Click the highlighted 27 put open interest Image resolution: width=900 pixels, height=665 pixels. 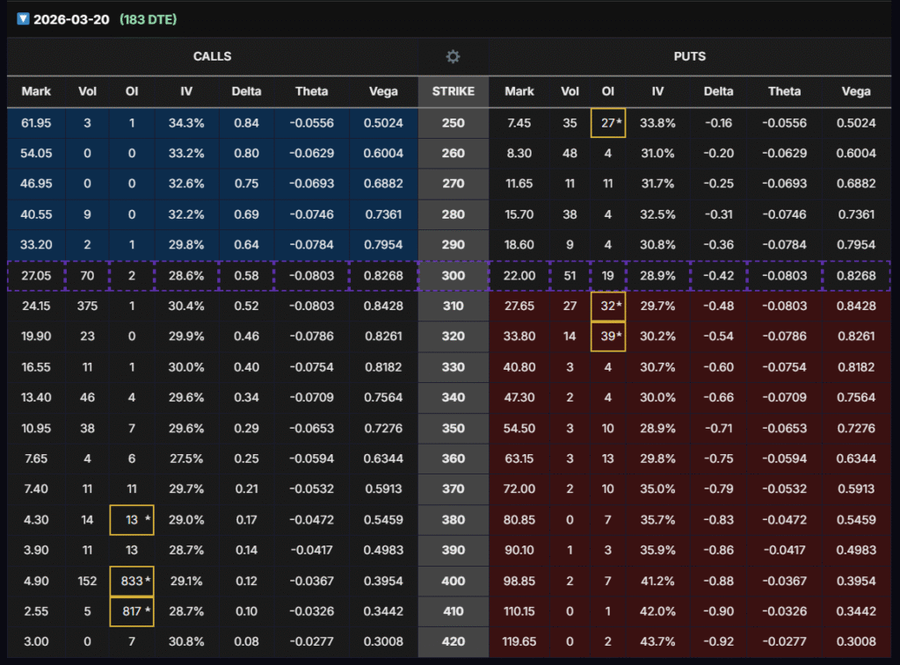(x=607, y=123)
